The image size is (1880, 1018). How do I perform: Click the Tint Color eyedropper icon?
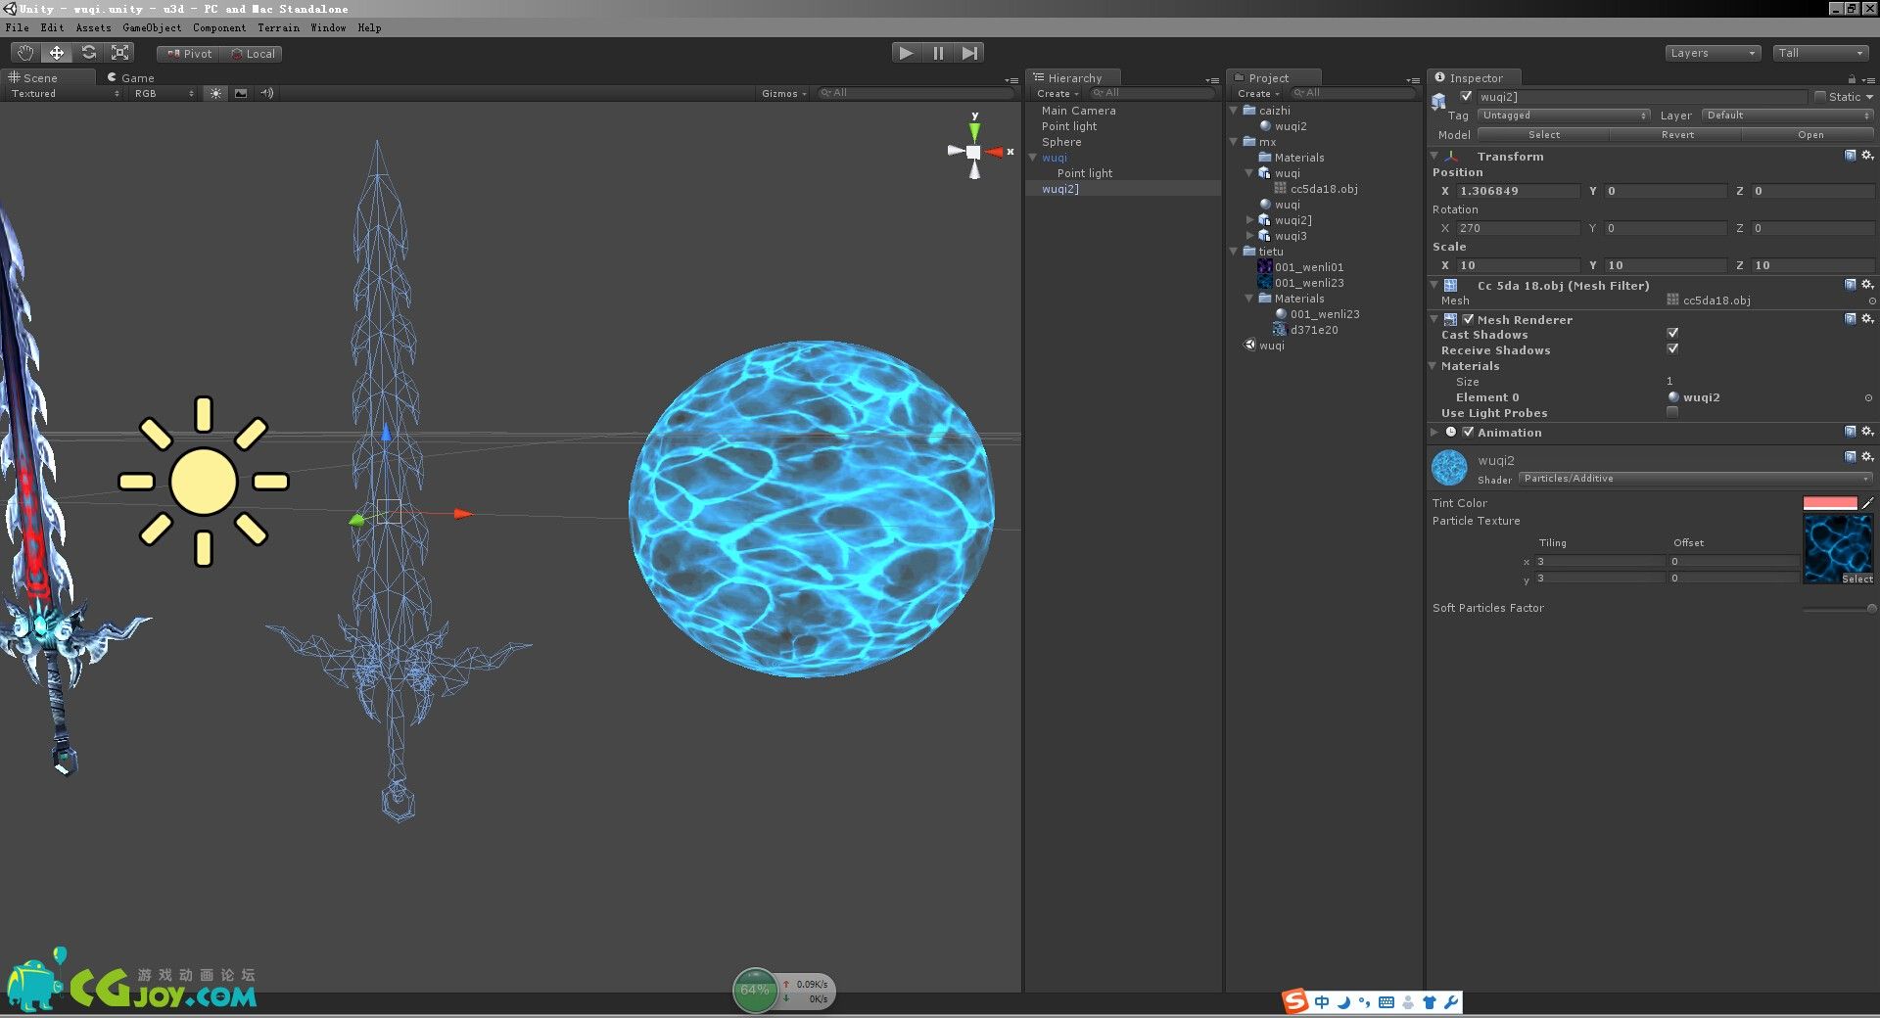click(x=1867, y=503)
